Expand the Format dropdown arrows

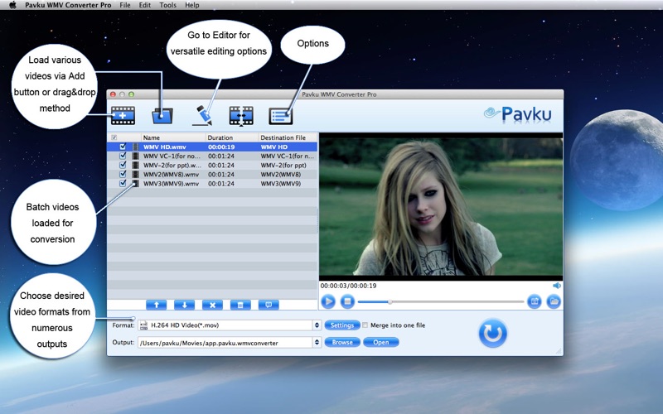click(x=317, y=325)
